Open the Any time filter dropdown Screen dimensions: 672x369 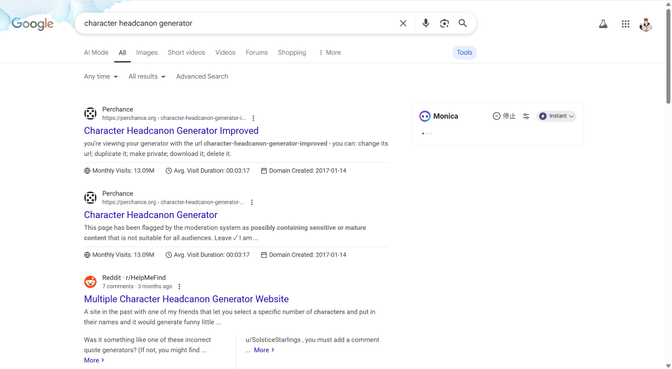(101, 76)
